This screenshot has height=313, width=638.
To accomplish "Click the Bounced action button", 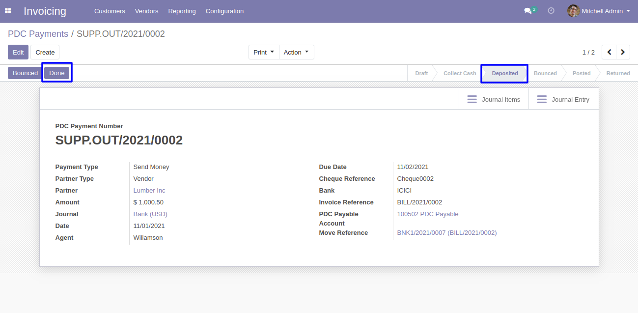I will pyautogui.click(x=26, y=73).
